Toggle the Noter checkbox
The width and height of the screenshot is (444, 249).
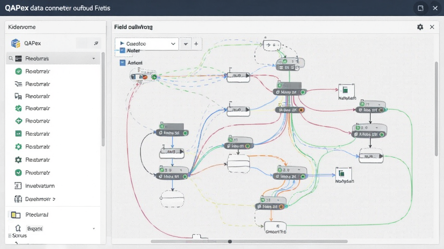122,51
